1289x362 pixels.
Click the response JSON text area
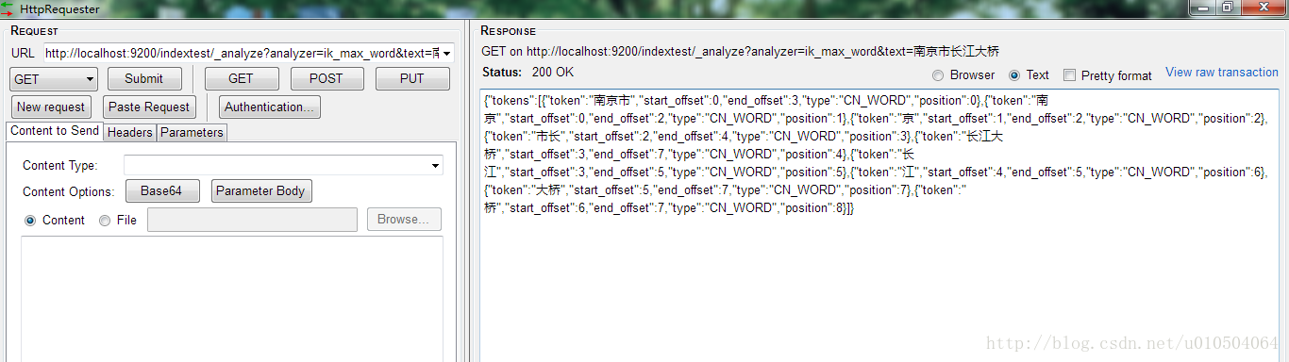coord(880,226)
